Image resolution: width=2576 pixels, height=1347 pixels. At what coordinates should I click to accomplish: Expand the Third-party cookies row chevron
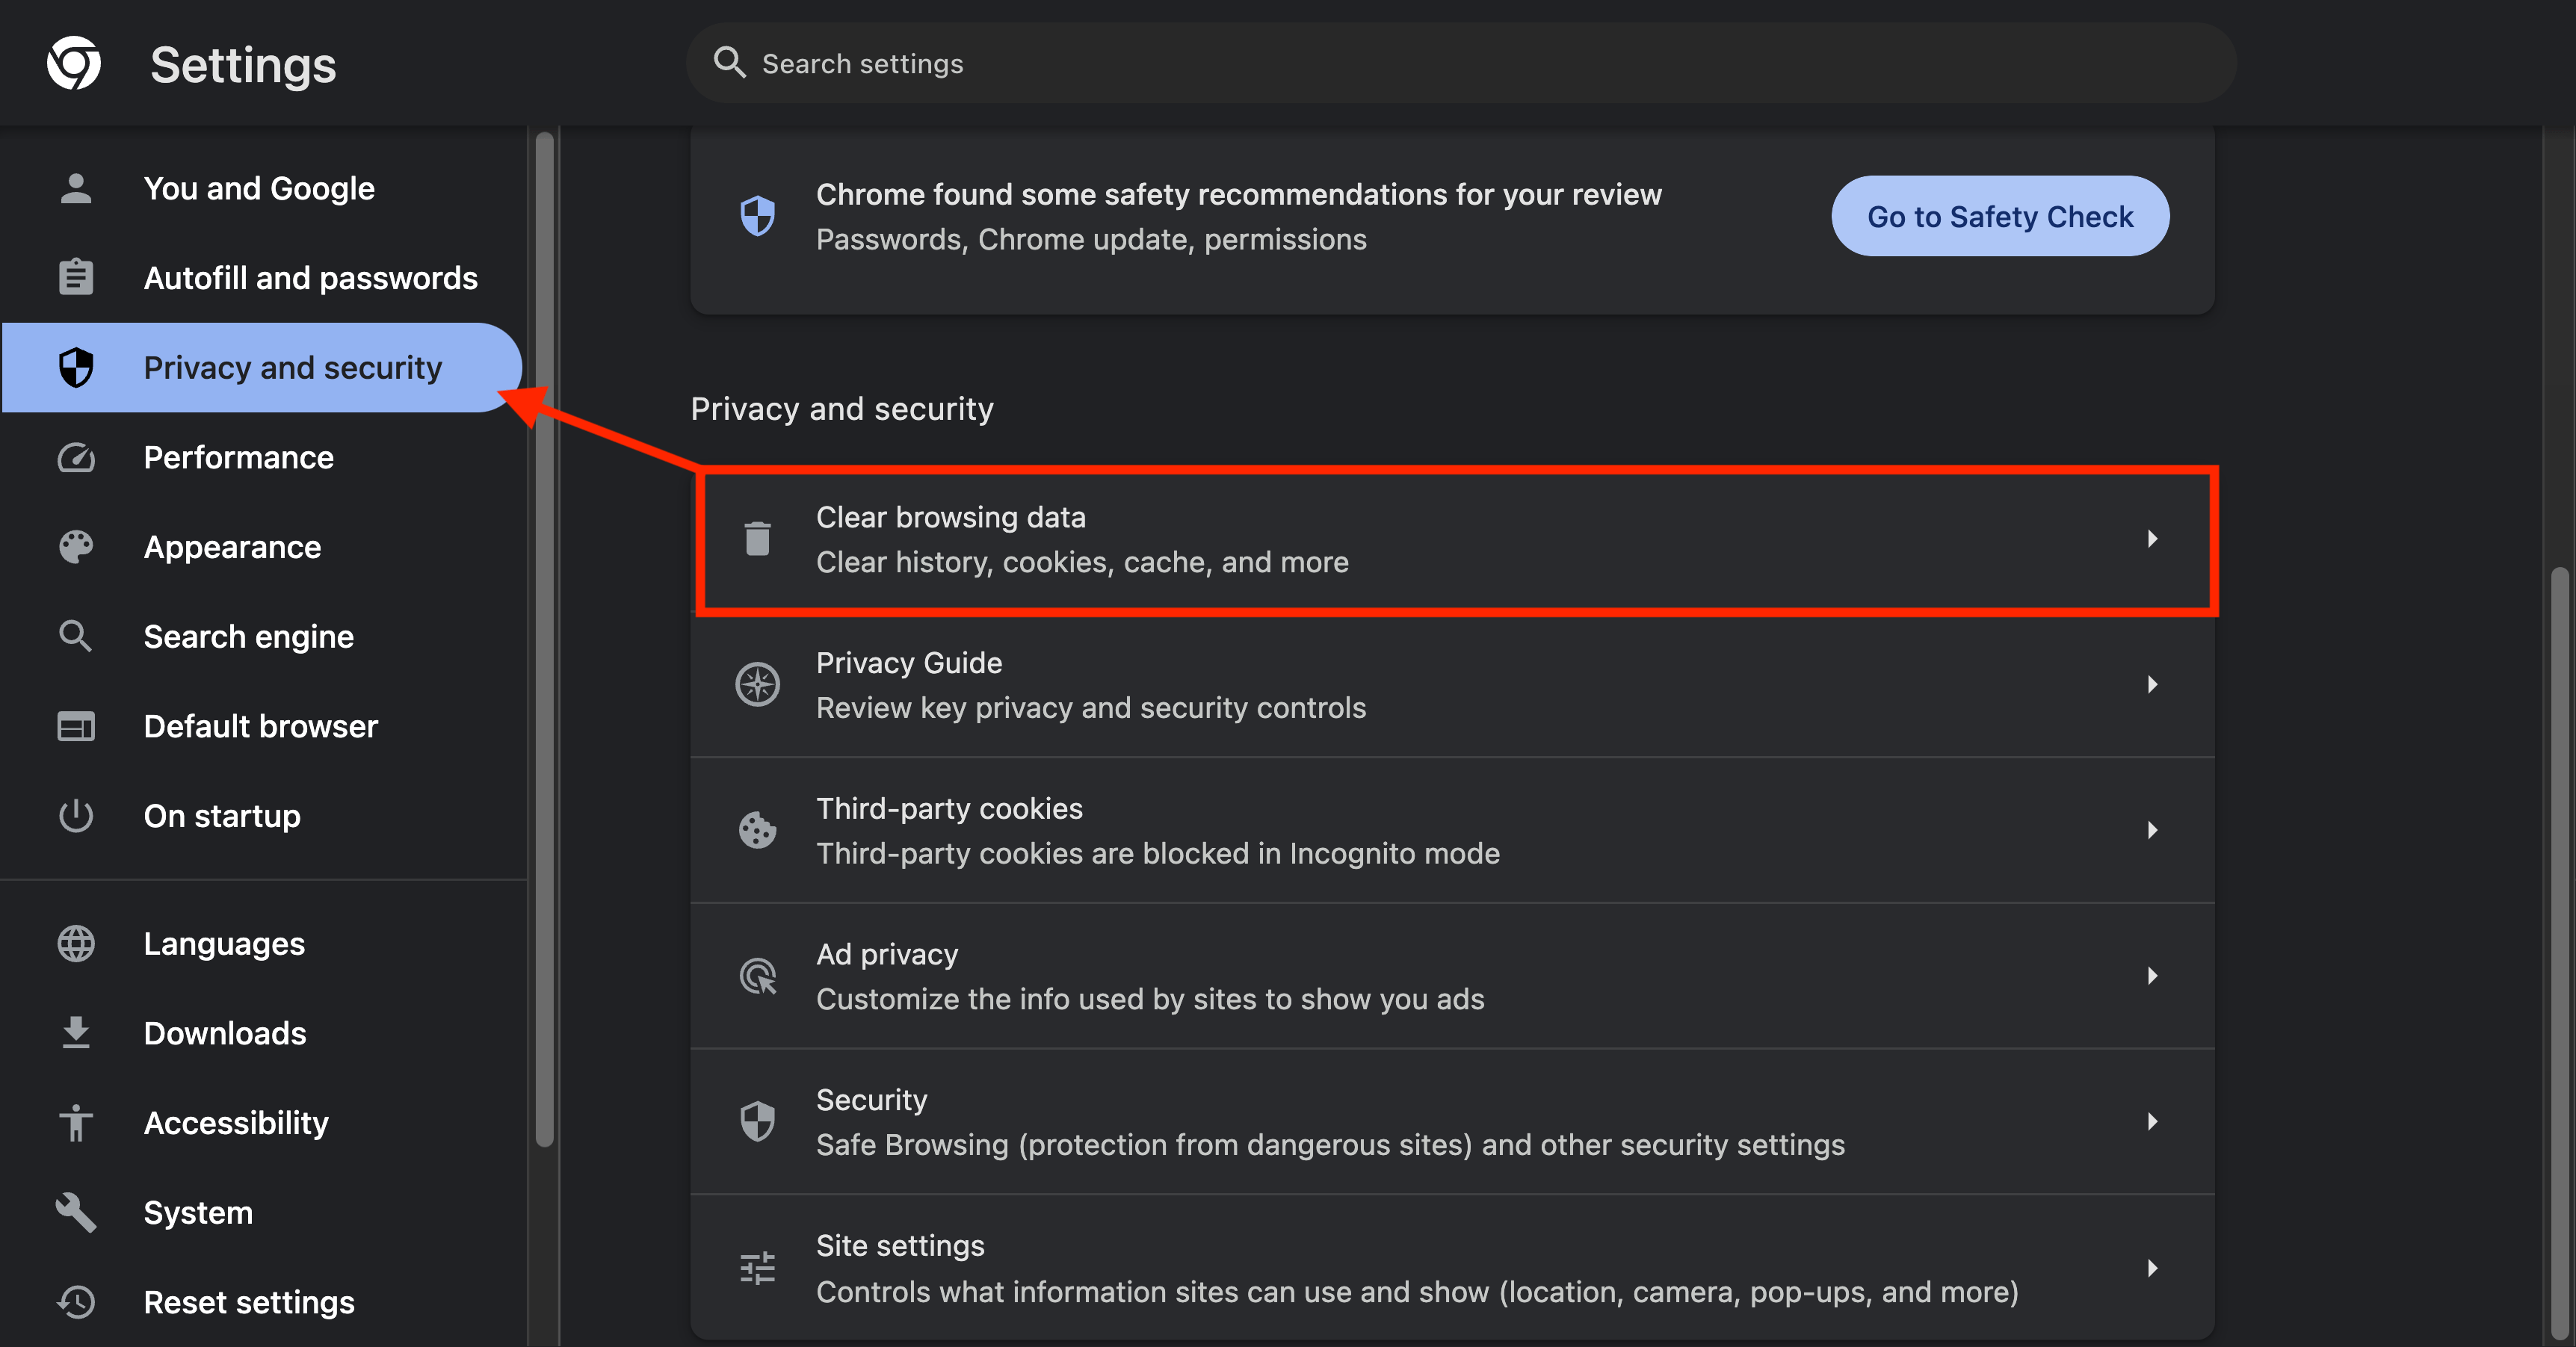point(2153,829)
